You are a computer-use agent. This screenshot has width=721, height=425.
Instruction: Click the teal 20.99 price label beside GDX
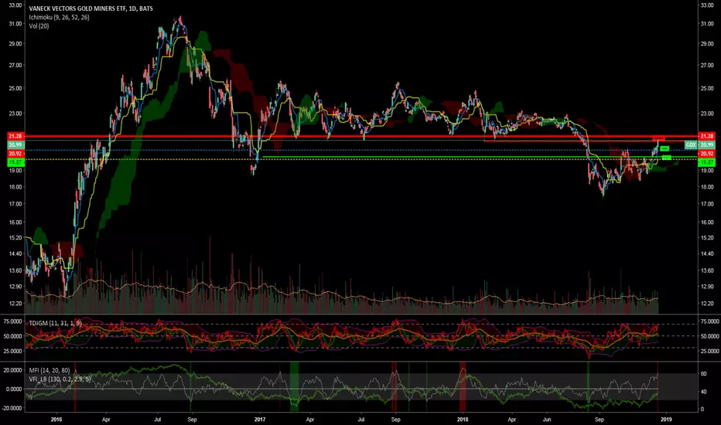pyautogui.click(x=707, y=144)
